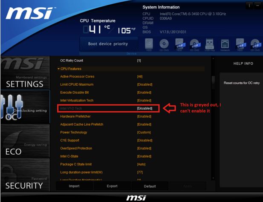Select the OC Retry Count label
The image size is (263, 202).
pos(72,61)
